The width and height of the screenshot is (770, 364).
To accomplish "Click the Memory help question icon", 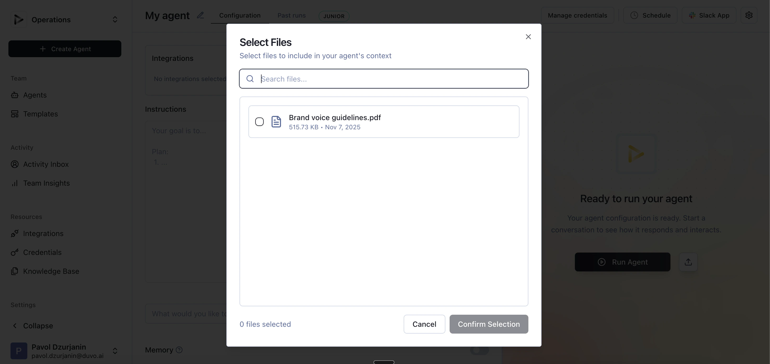I will pyautogui.click(x=179, y=350).
